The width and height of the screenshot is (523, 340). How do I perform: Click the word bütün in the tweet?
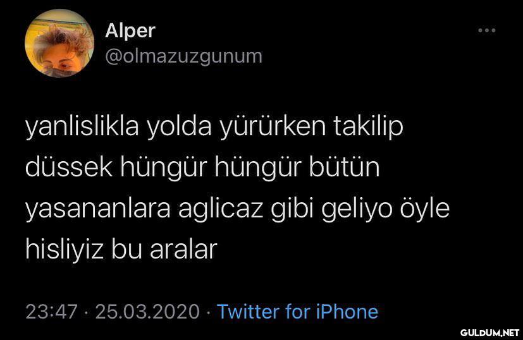click(x=344, y=167)
